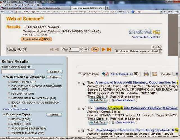Check the PSYCHIATRY (301) category

point(9,94)
